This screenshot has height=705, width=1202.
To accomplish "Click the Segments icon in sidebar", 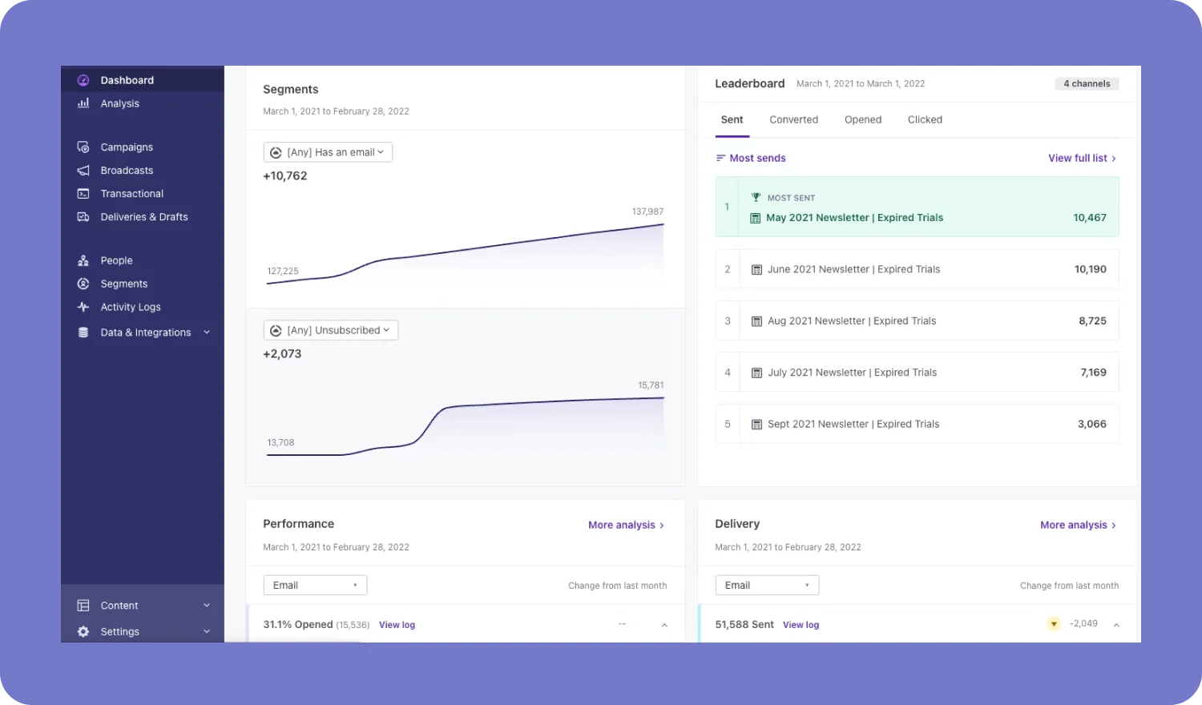I will pyautogui.click(x=83, y=284).
